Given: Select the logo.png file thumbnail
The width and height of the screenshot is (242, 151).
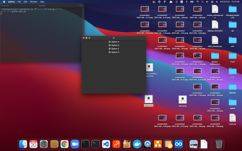Looking at the screenshot, I should [183, 99].
